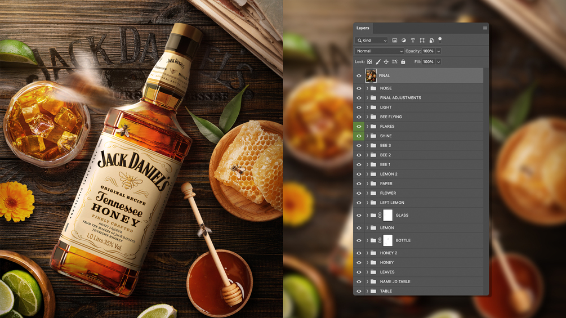
Task: Open the Layers panel options menu
Action: tap(485, 28)
